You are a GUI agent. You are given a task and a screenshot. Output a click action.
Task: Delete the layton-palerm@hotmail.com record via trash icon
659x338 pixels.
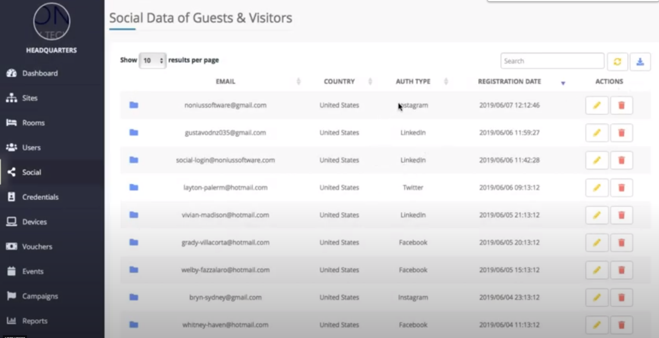click(621, 188)
